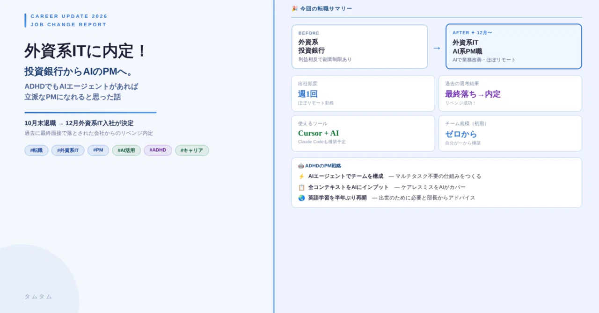
Task: Click the ADHDのPM戦略 heading
Action: coord(323,166)
